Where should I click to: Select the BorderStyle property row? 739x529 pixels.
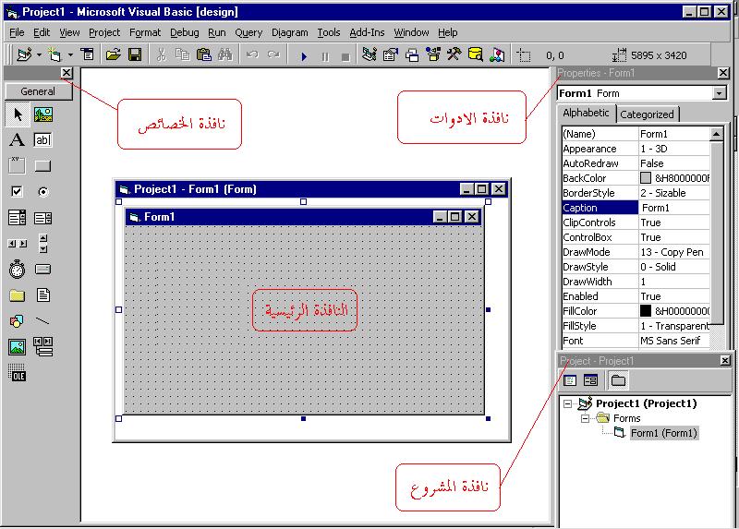[x=636, y=193]
